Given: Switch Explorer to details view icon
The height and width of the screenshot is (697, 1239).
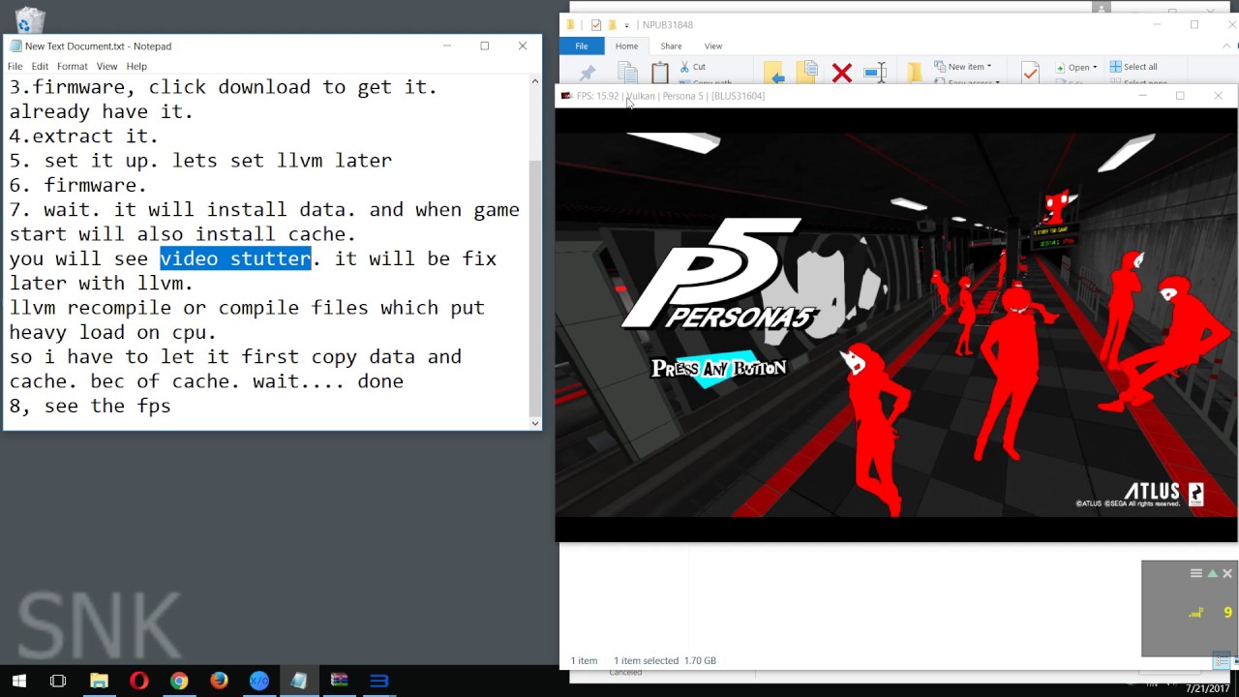Looking at the screenshot, I should point(1223,660).
